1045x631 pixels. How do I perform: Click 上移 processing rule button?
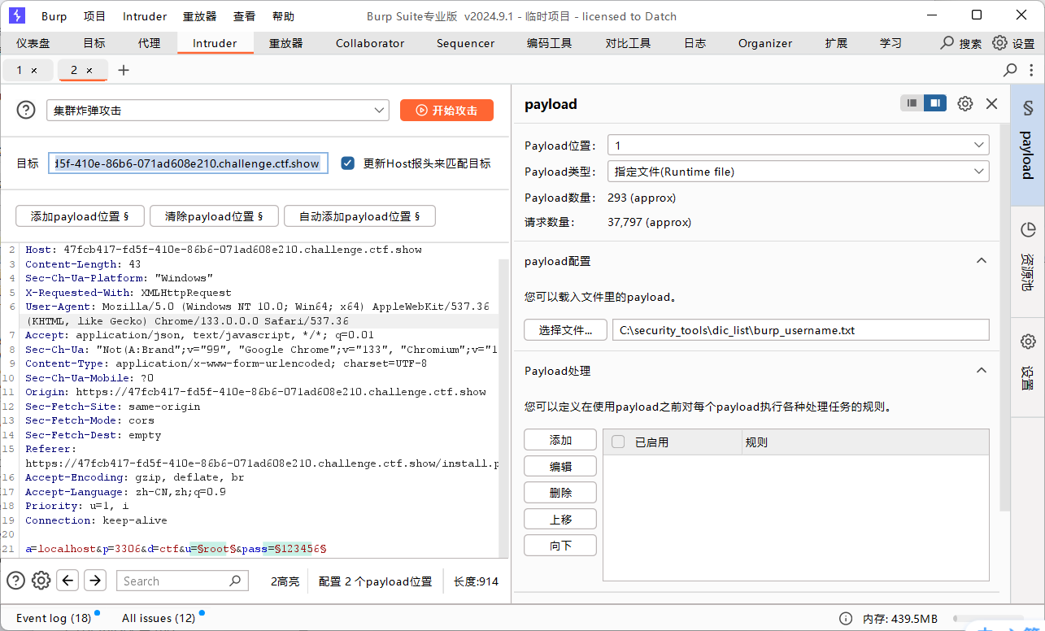tap(560, 519)
